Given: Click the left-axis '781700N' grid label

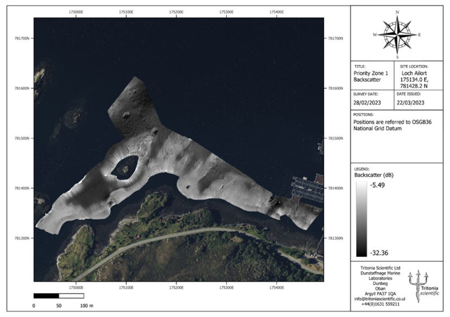Looking at the screenshot, I should (x=22, y=38).
